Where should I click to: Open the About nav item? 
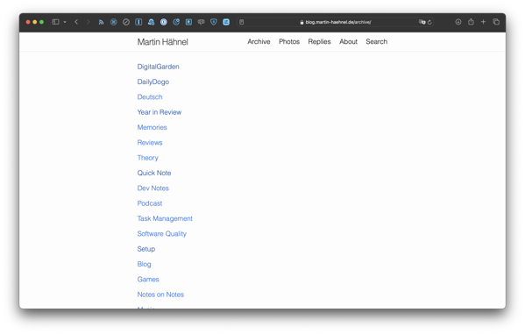348,41
